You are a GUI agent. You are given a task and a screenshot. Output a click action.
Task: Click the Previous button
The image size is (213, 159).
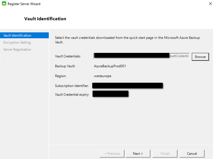112,154
